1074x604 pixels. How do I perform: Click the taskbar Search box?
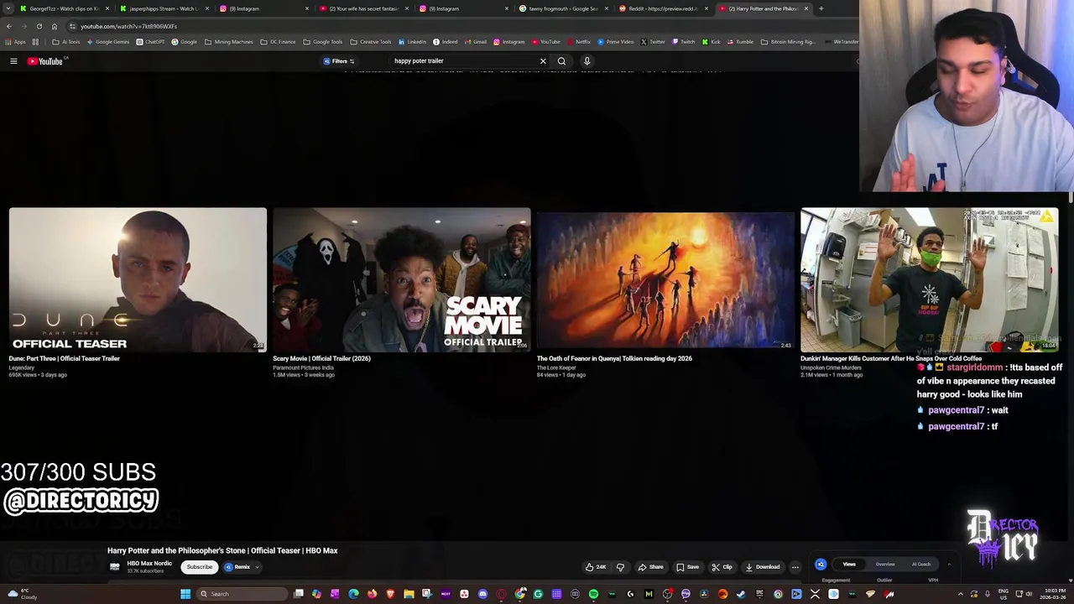pyautogui.click(x=242, y=594)
